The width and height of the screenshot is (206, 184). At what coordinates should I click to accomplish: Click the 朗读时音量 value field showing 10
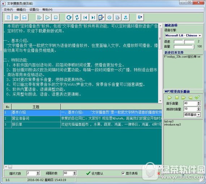tap(190, 109)
